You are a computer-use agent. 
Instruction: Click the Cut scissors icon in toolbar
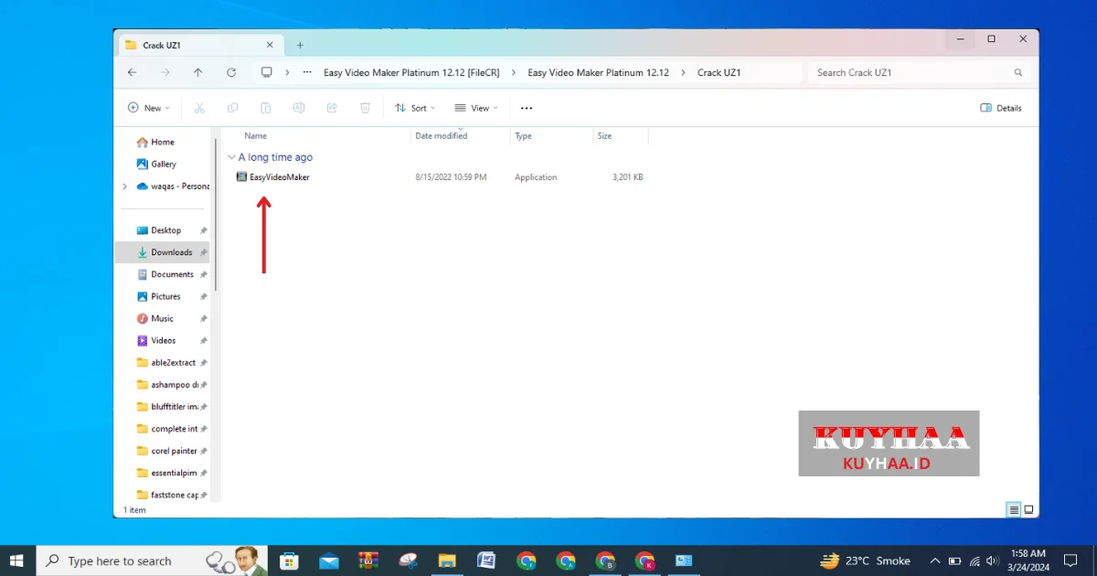199,108
